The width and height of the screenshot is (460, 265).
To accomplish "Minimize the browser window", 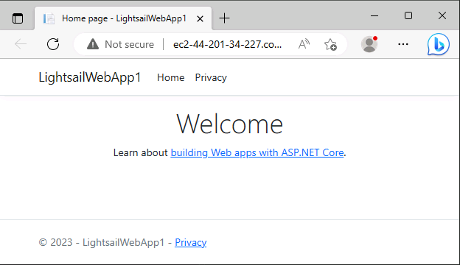I will tap(374, 15).
